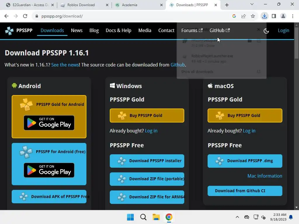This screenshot has width=299, height=224.
Task: Download ZIP file for ARM64
Action: coord(147,197)
